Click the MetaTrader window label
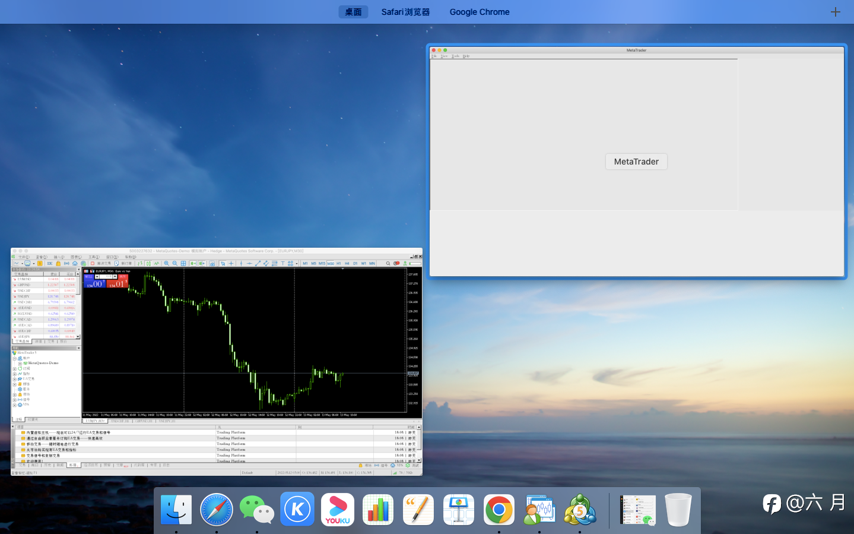The image size is (854, 534). 636,162
